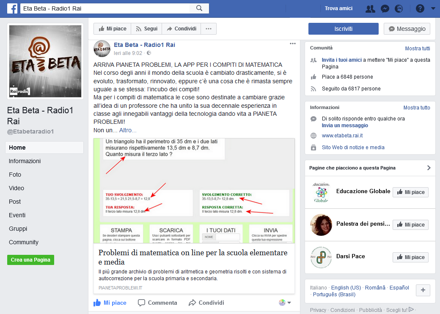
Task: Open the Pianeta Problemi preview image
Action: click(x=194, y=191)
